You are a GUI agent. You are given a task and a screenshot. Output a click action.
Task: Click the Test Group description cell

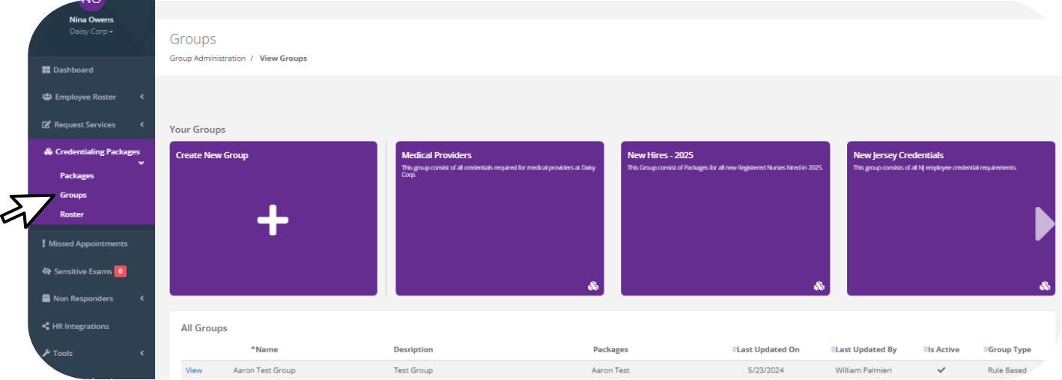[413, 370]
